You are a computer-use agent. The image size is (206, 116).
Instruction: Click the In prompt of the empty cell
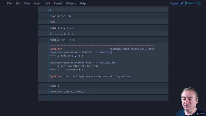(45, 97)
